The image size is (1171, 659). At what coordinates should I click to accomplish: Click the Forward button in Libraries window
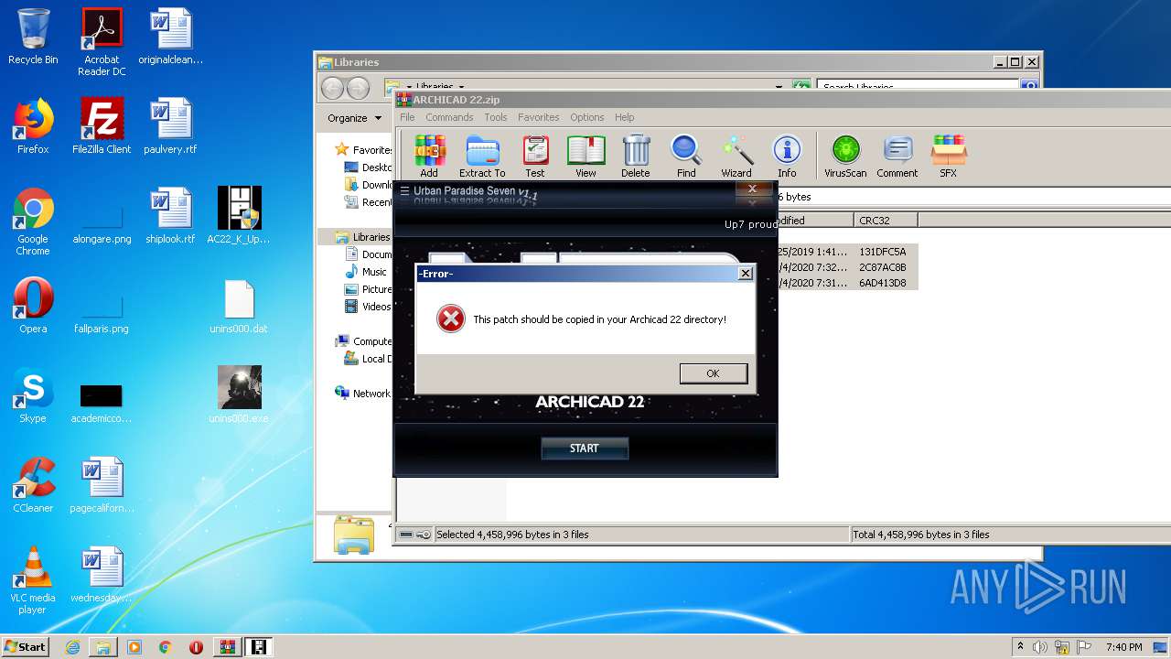coord(359,88)
